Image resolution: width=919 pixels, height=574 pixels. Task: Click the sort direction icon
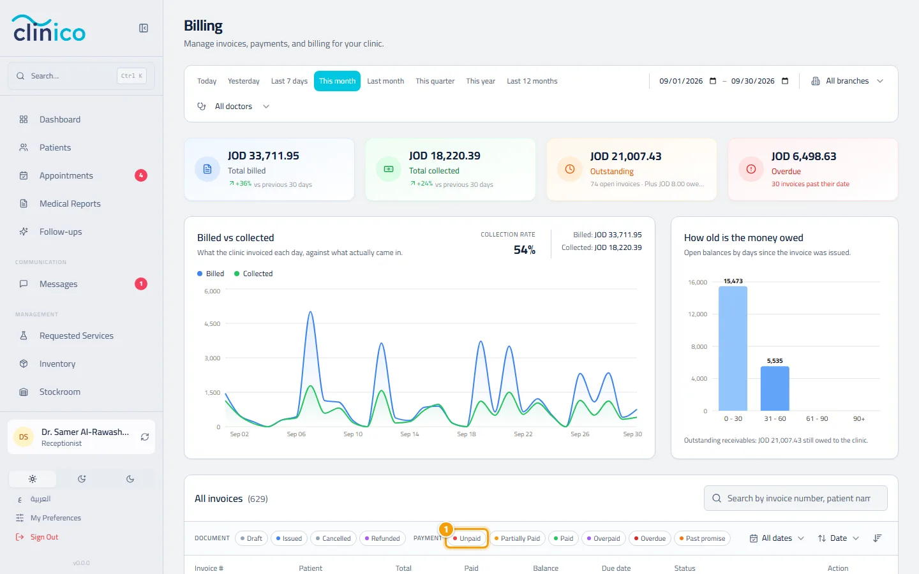878,538
